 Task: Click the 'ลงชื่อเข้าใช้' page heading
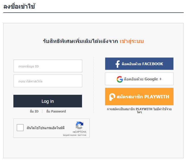[x=19, y=7]
